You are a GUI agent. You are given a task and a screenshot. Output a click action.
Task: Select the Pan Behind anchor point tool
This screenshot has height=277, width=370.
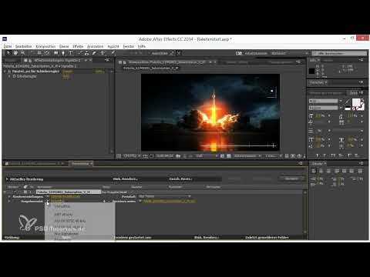pyautogui.click(x=47, y=53)
